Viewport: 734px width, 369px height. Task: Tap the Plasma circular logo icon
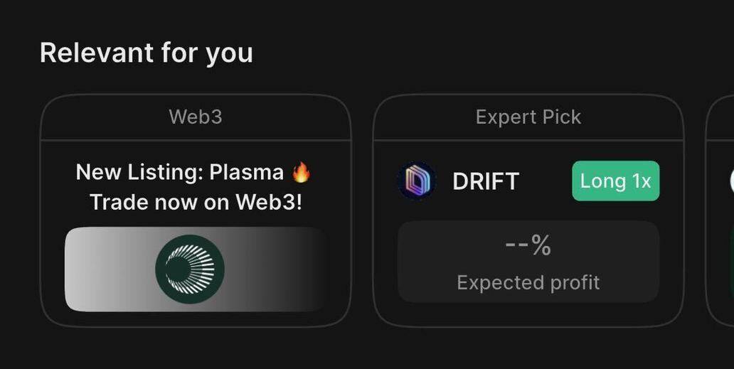pyautogui.click(x=190, y=269)
